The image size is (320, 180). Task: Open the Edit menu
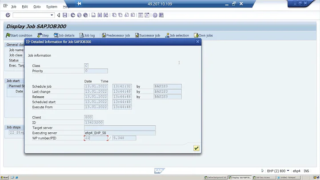(25, 7)
